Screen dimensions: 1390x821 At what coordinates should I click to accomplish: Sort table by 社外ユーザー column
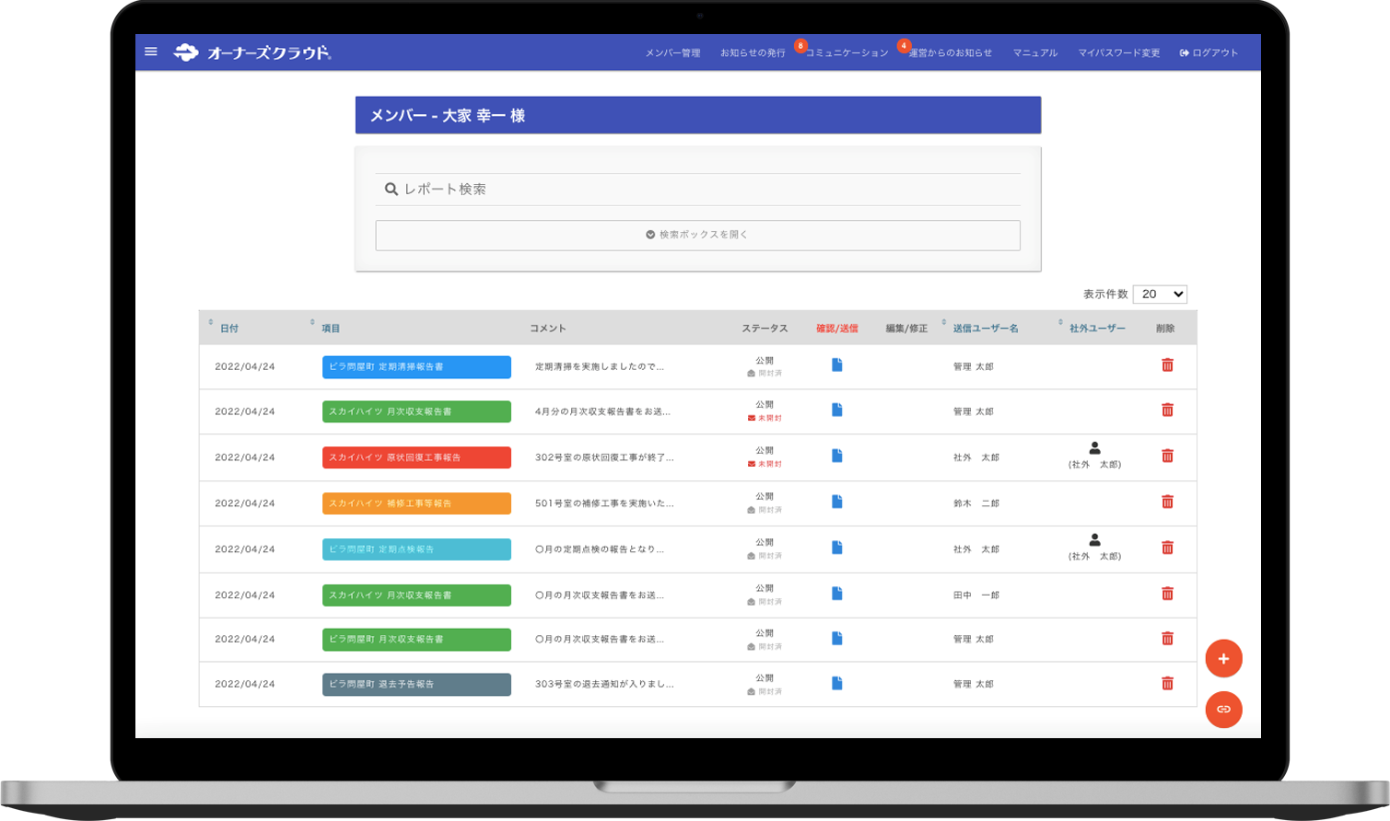tap(1096, 329)
